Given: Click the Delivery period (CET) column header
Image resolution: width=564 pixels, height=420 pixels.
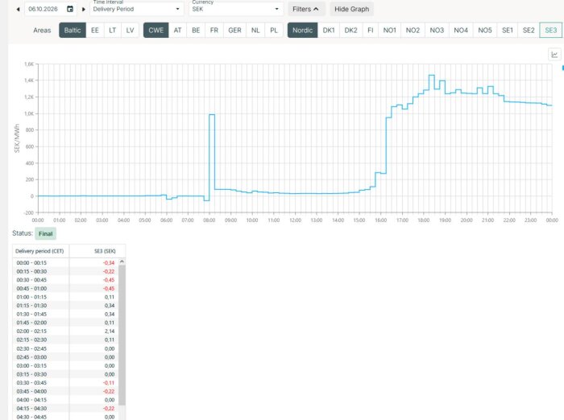Looking at the screenshot, I should point(40,251).
